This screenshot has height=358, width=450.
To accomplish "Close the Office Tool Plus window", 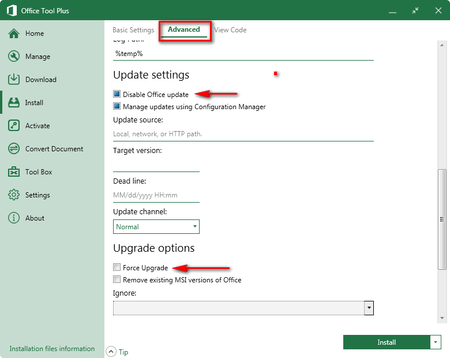I will point(438,10).
